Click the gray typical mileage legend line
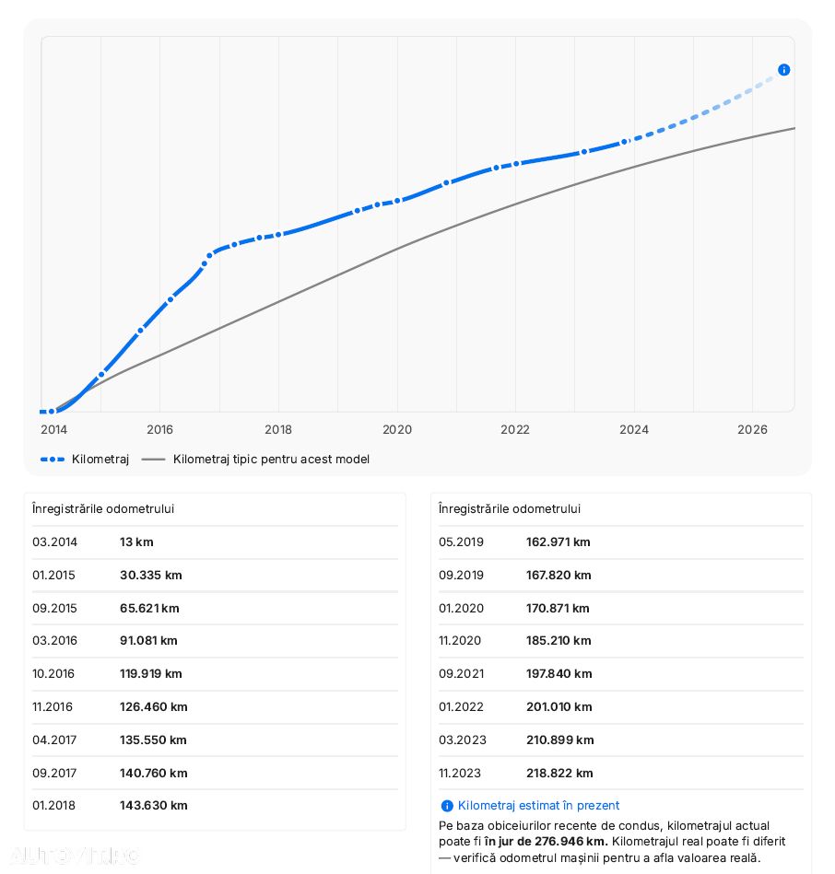Image resolution: width=835 pixels, height=874 pixels. coord(153,460)
